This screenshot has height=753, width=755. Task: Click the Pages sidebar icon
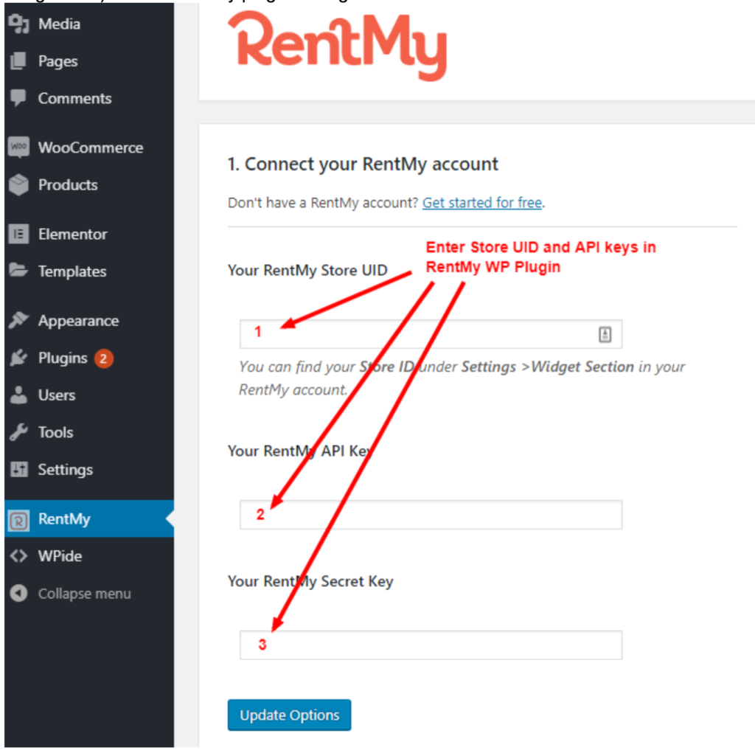(x=18, y=61)
